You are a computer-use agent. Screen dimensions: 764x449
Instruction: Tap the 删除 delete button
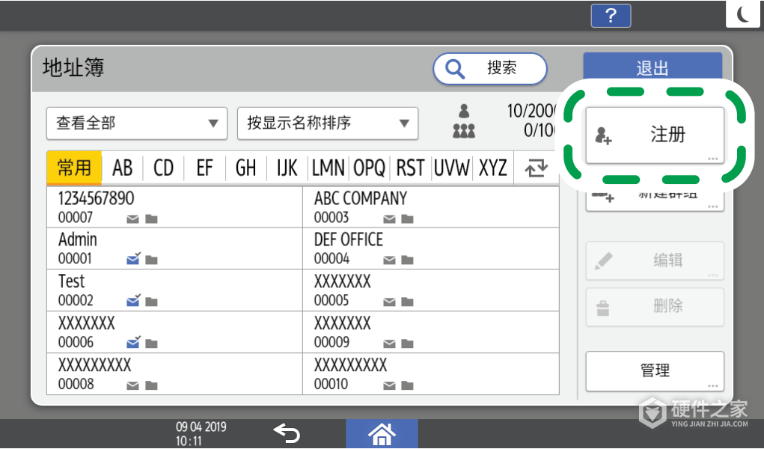(x=654, y=307)
